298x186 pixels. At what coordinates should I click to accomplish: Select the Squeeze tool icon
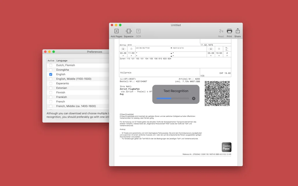[129, 31]
